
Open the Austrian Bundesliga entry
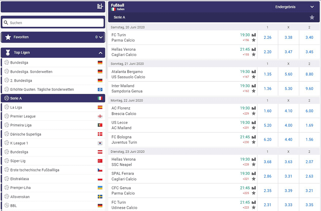click(53, 152)
